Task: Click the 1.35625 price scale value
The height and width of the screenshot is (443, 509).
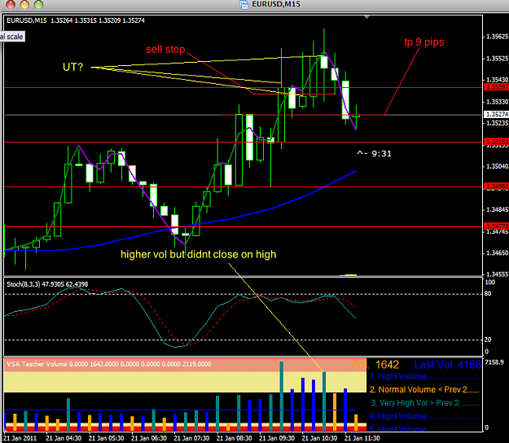Action: click(x=497, y=37)
